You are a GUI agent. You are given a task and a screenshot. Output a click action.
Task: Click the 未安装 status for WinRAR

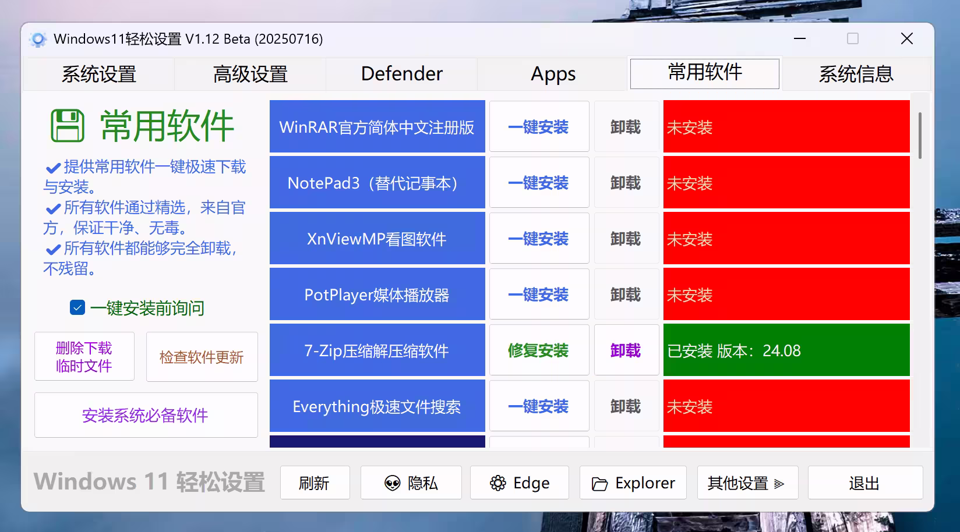pyautogui.click(x=786, y=127)
